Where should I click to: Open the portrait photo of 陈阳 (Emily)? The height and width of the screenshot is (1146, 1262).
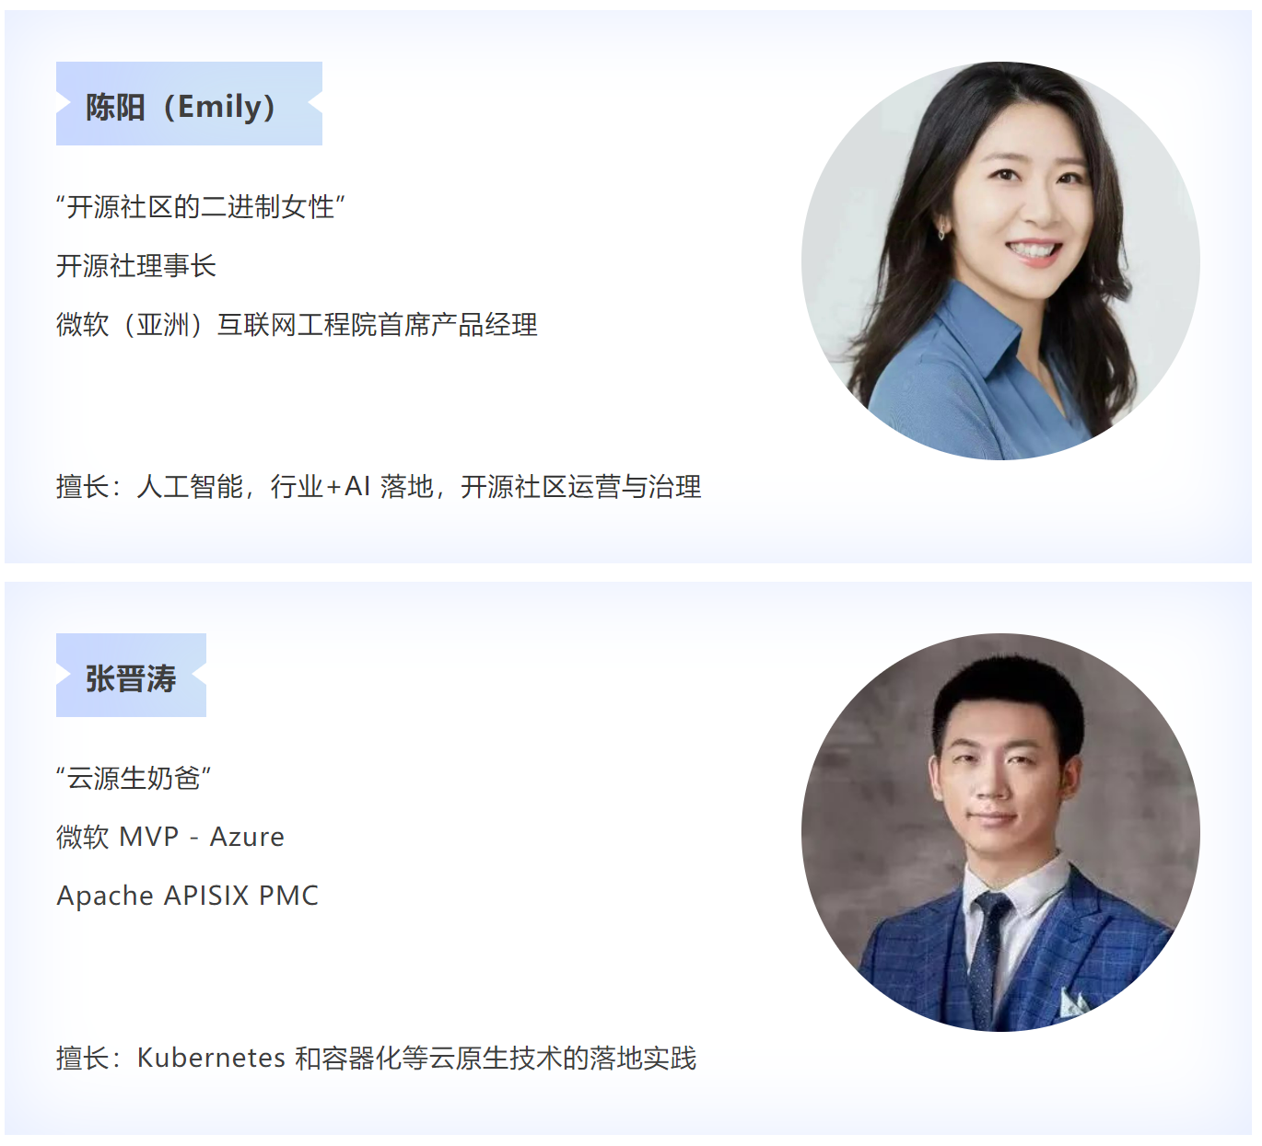click(x=1000, y=260)
